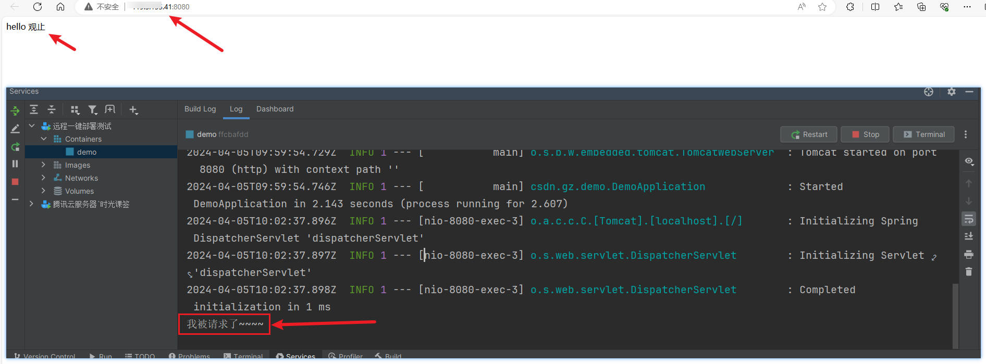
Task: Open the eye view options in log
Action: (x=969, y=161)
